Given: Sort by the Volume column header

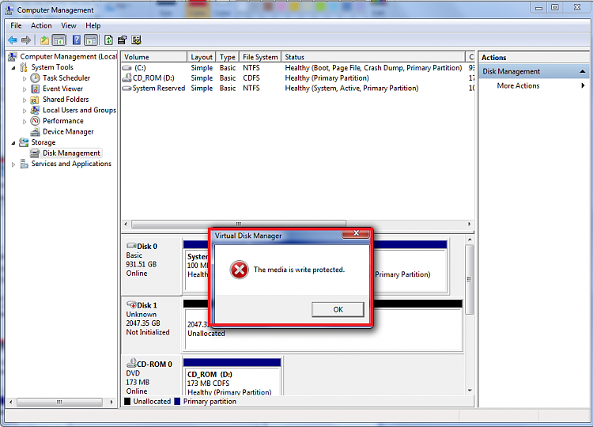Looking at the screenshot, I should tap(154, 57).
